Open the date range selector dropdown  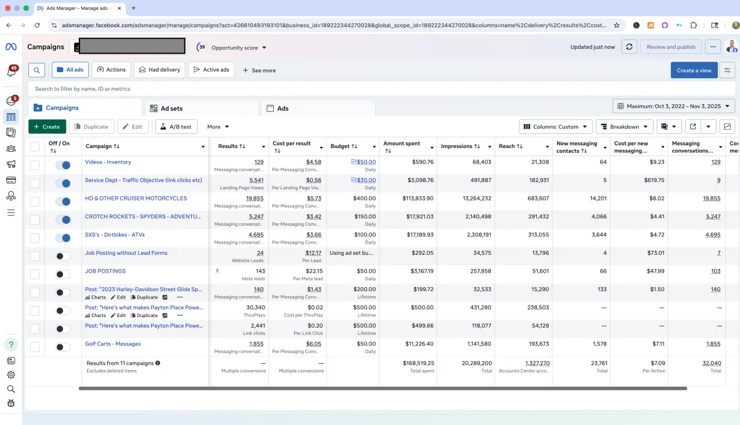(673, 106)
